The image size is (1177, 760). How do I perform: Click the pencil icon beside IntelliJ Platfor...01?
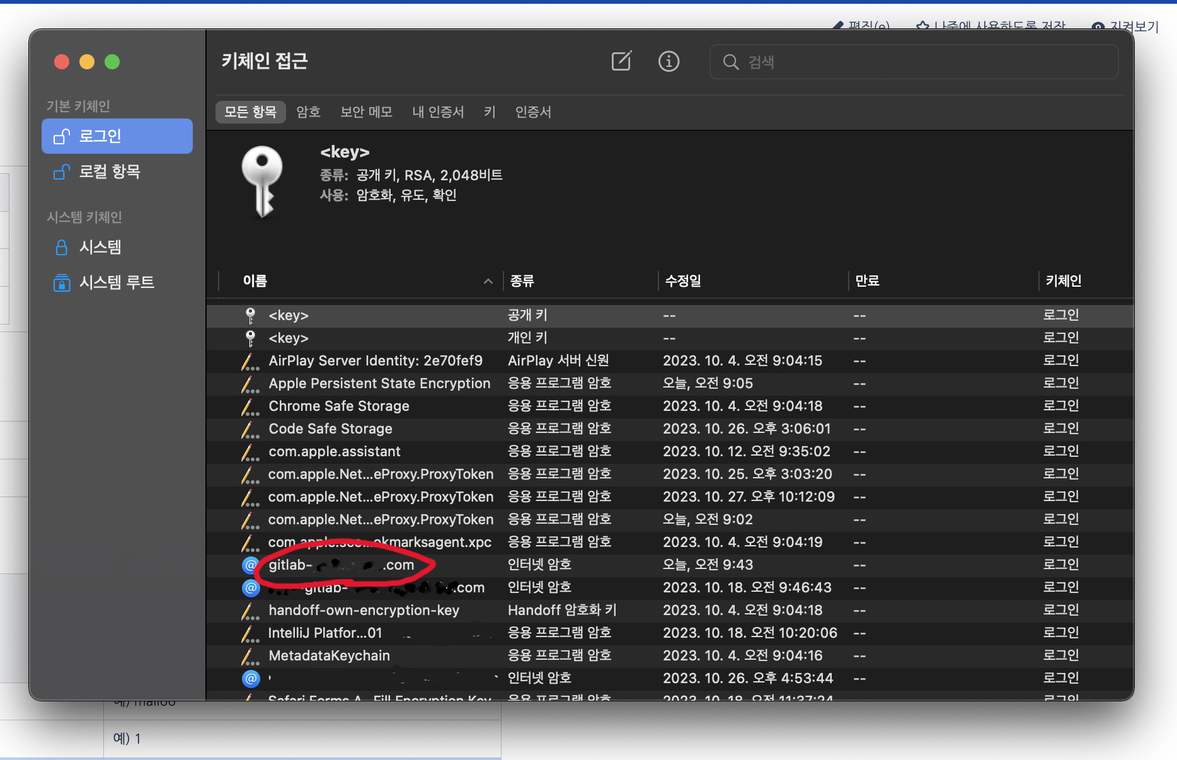(250, 633)
